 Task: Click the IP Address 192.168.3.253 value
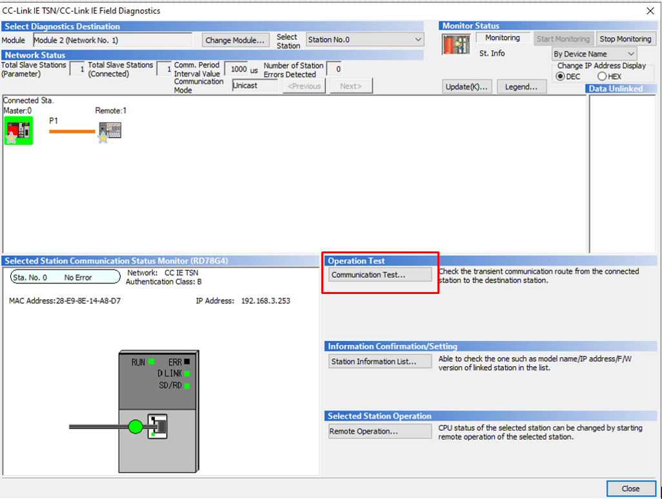(x=266, y=301)
